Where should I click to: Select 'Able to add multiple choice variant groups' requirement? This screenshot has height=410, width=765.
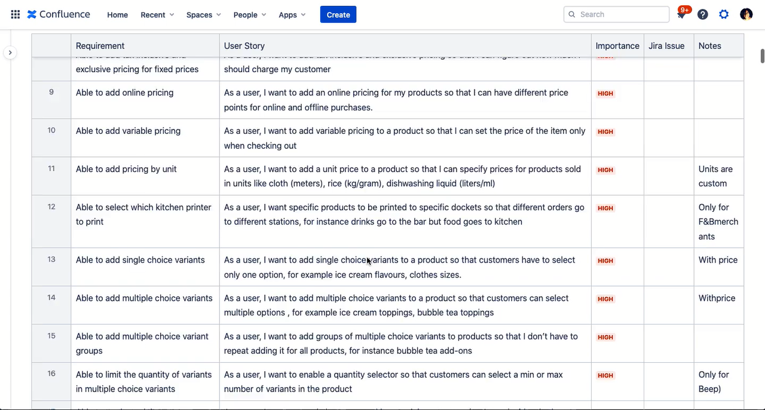pyautogui.click(x=142, y=343)
